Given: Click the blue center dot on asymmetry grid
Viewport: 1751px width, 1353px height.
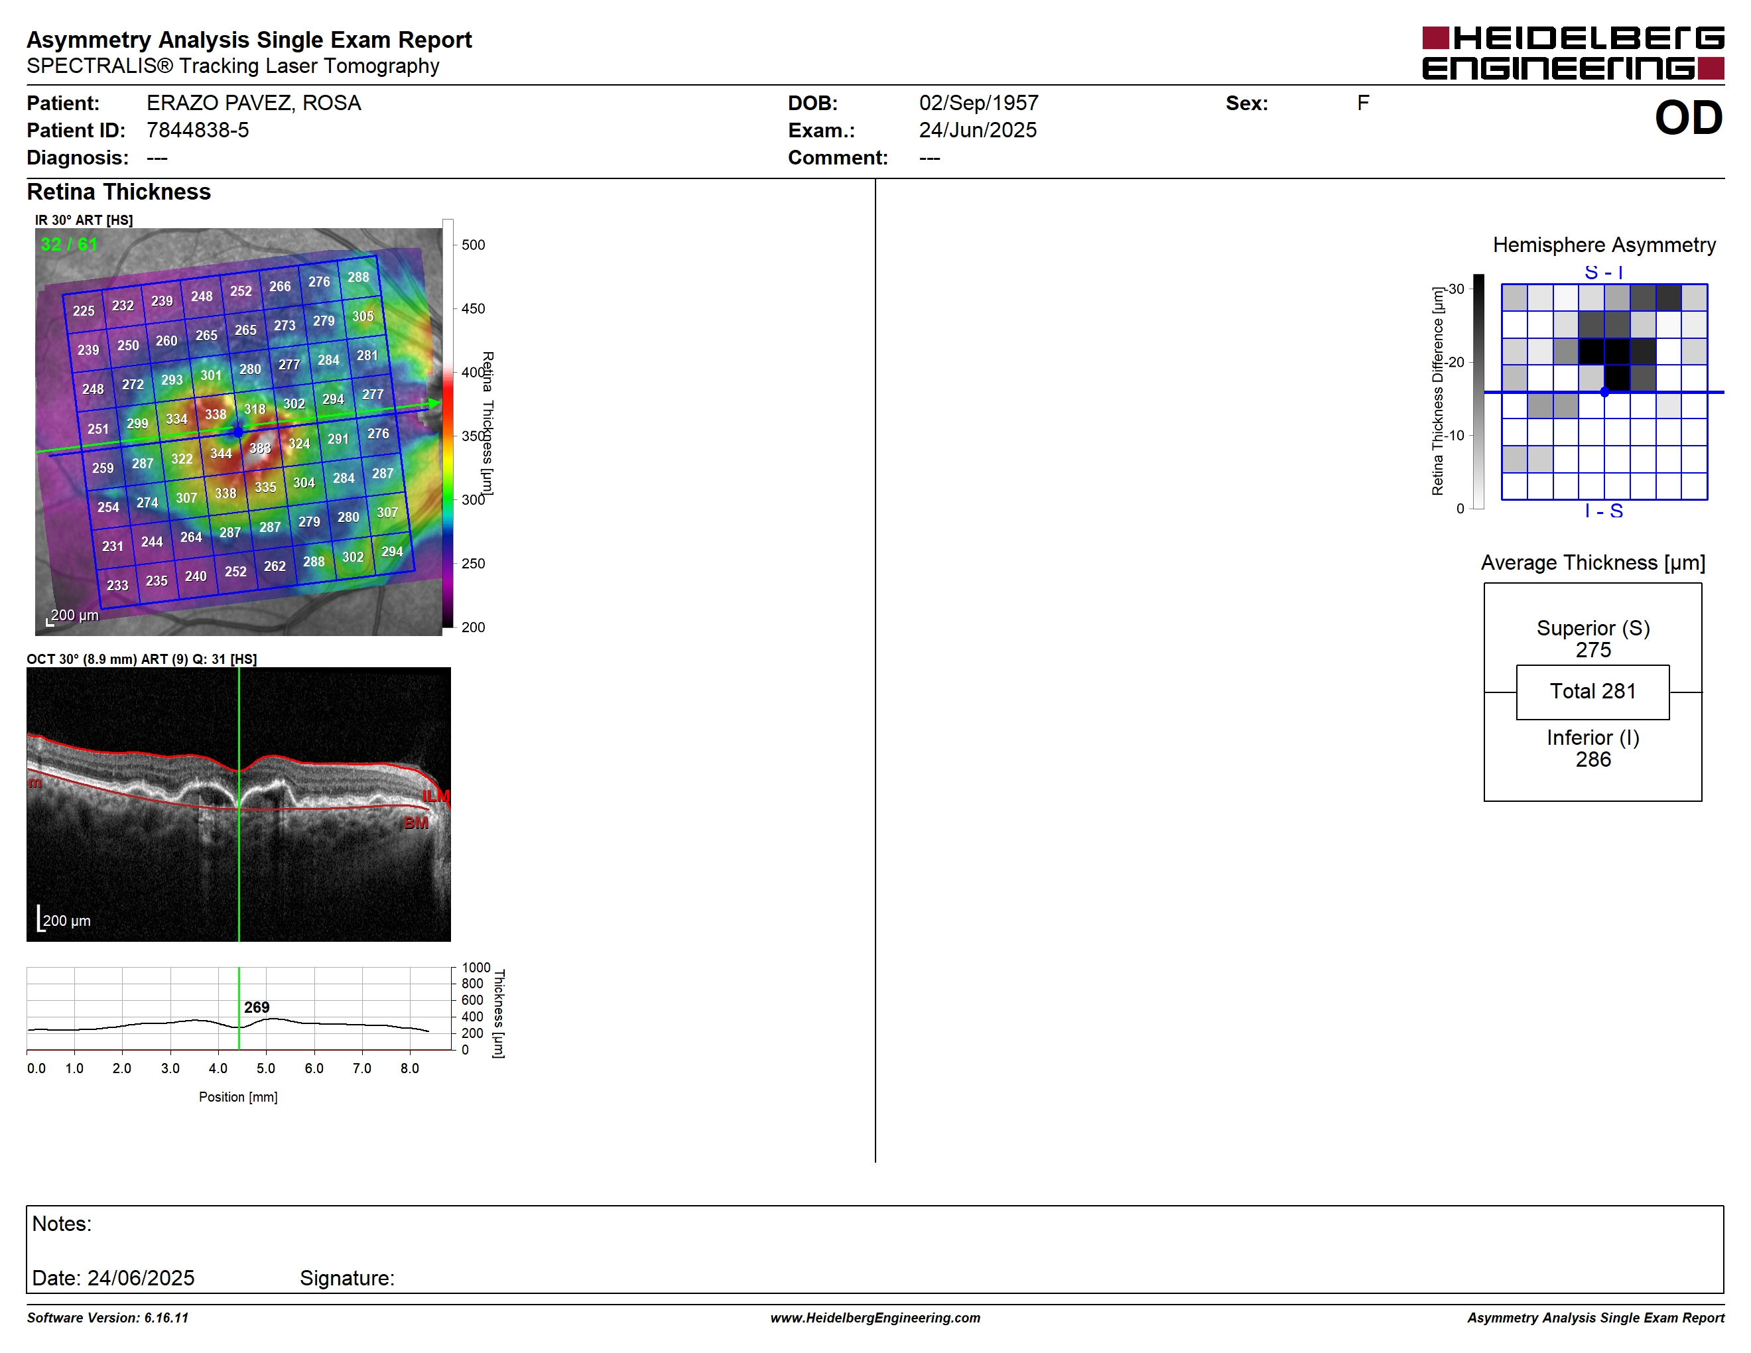Looking at the screenshot, I should [x=1604, y=392].
